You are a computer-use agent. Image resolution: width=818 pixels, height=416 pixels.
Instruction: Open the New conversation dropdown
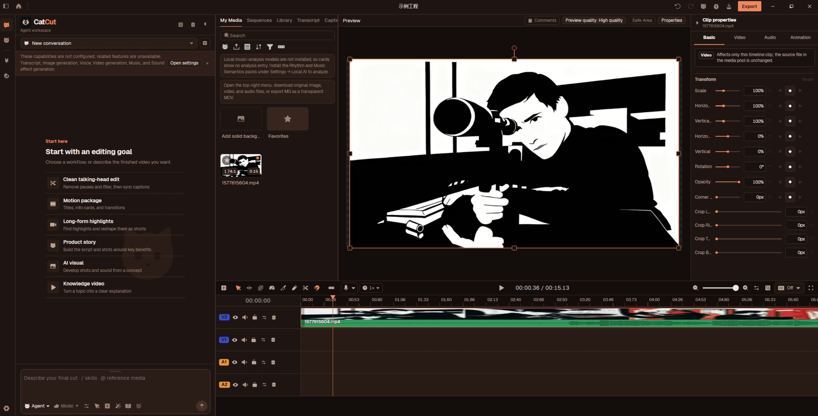click(109, 43)
